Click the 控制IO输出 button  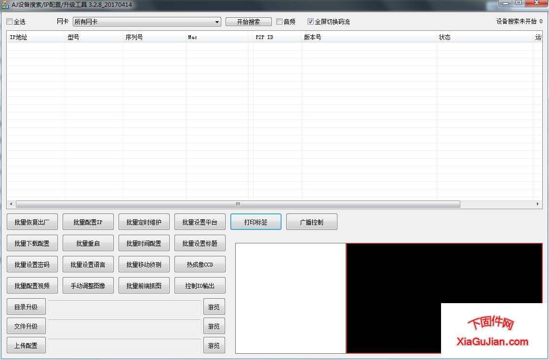click(200, 285)
